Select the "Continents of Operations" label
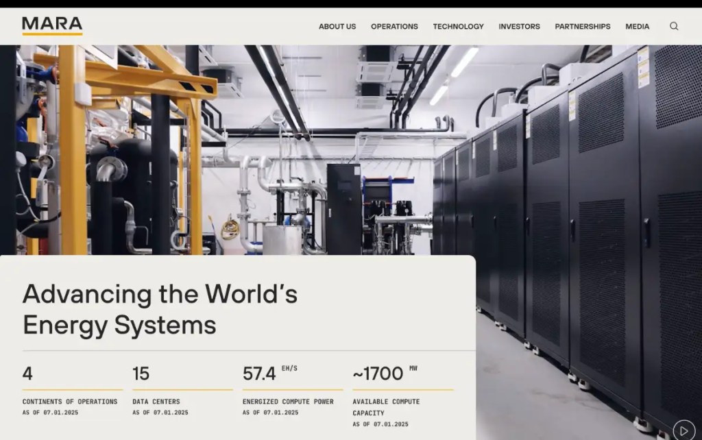This screenshot has height=440, width=702. coord(70,402)
